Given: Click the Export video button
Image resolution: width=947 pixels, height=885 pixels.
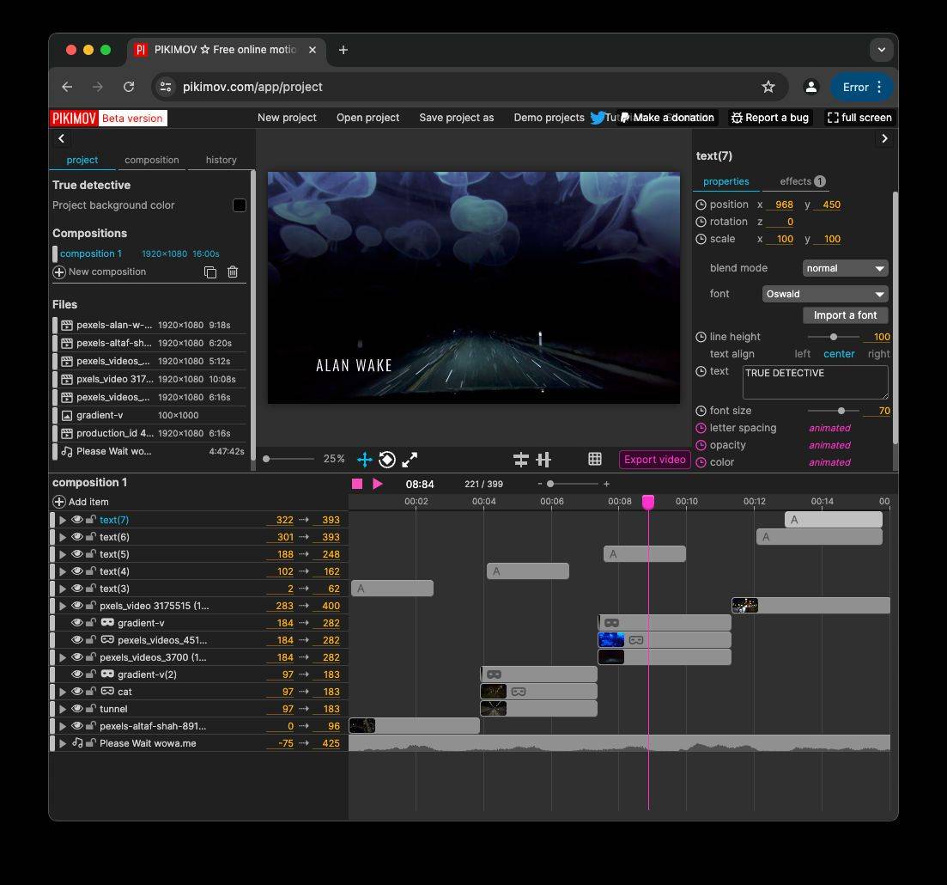Looking at the screenshot, I should [x=655, y=460].
